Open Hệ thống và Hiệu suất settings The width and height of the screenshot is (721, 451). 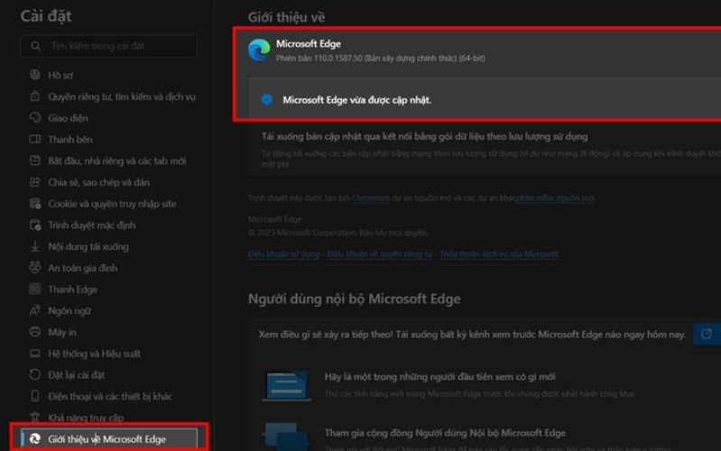[94, 354]
